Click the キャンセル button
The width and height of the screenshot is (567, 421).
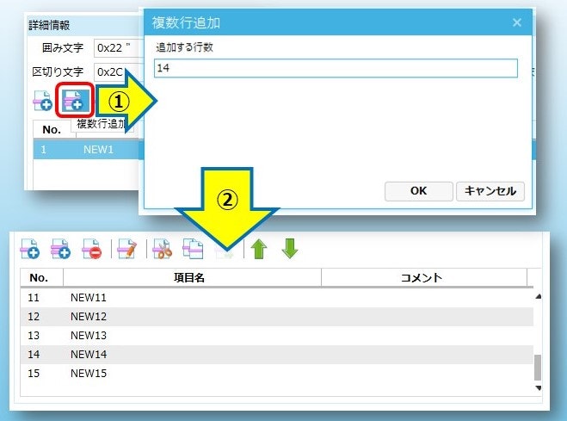pos(490,191)
